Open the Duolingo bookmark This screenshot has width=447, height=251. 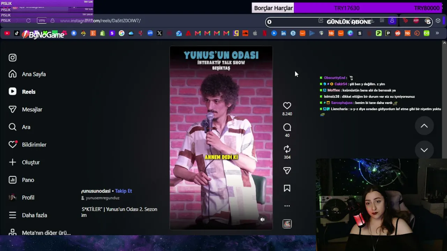(x=426, y=33)
